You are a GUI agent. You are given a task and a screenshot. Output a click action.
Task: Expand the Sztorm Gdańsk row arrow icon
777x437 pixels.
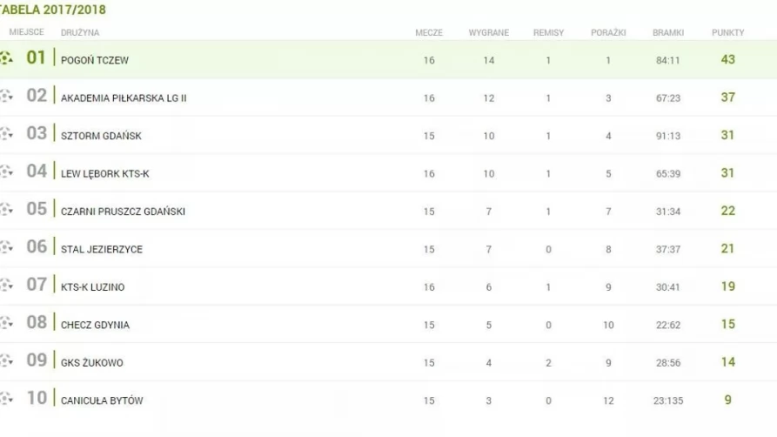[x=6, y=134]
